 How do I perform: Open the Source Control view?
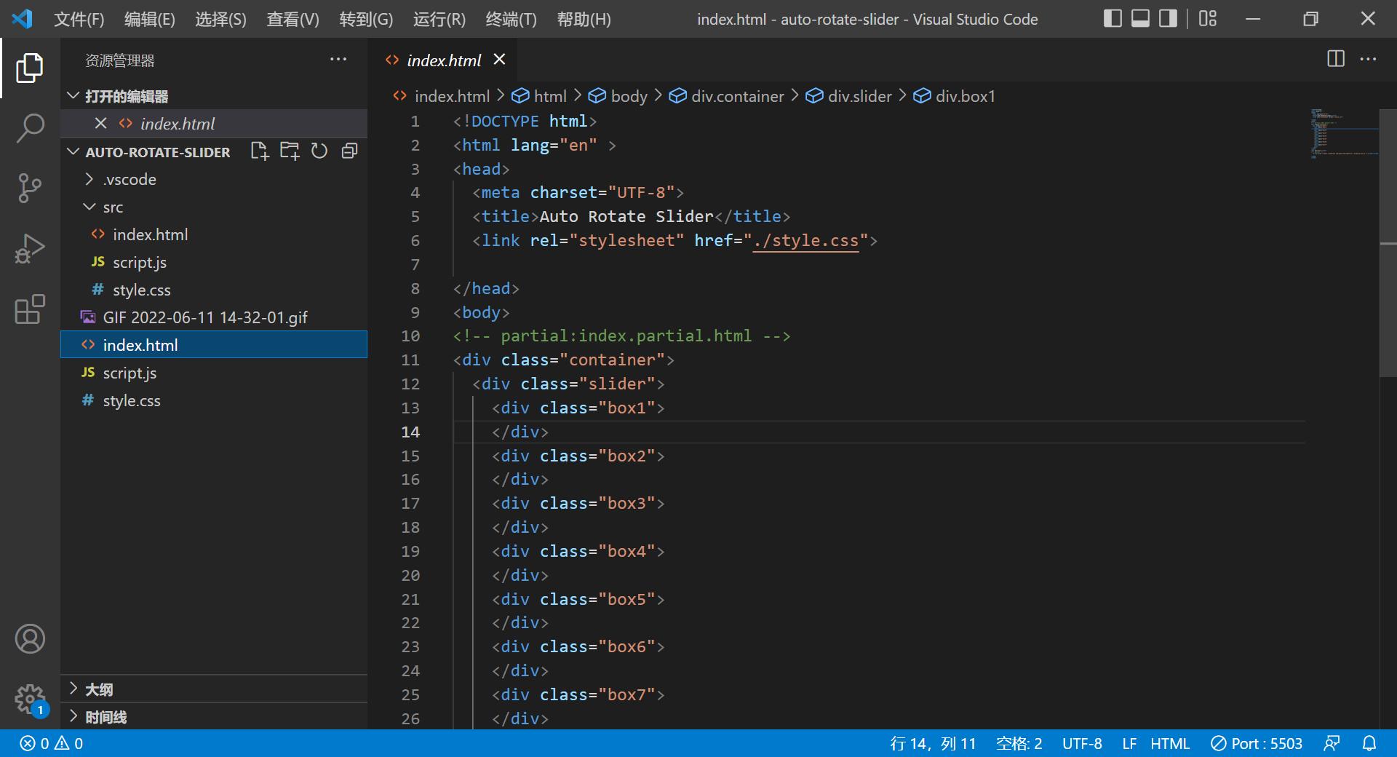[30, 189]
